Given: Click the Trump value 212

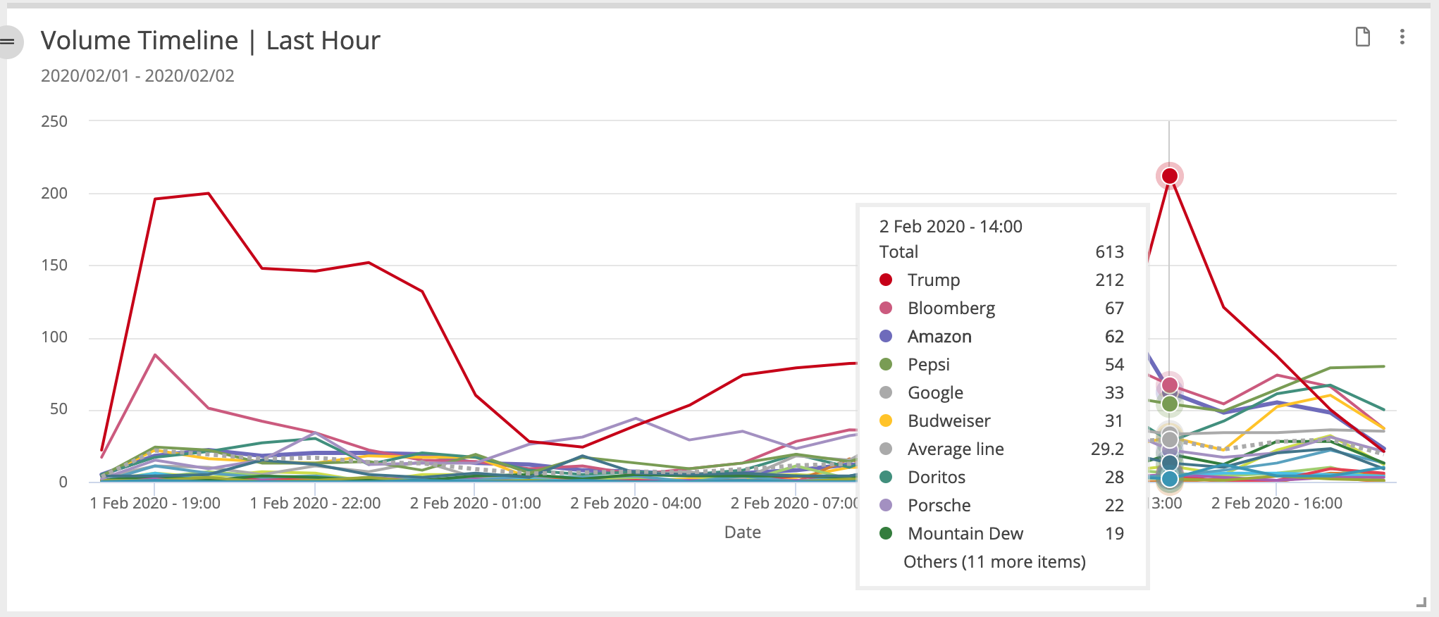Looking at the screenshot, I should coord(1109,280).
